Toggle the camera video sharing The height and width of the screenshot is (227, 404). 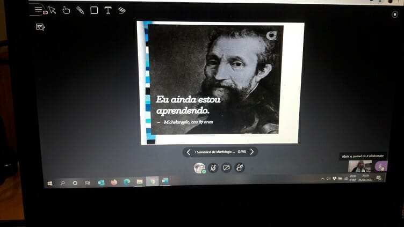(x=226, y=168)
